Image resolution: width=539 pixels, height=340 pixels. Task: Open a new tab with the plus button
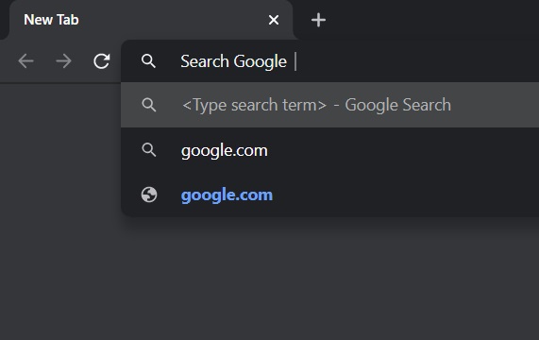pos(318,20)
